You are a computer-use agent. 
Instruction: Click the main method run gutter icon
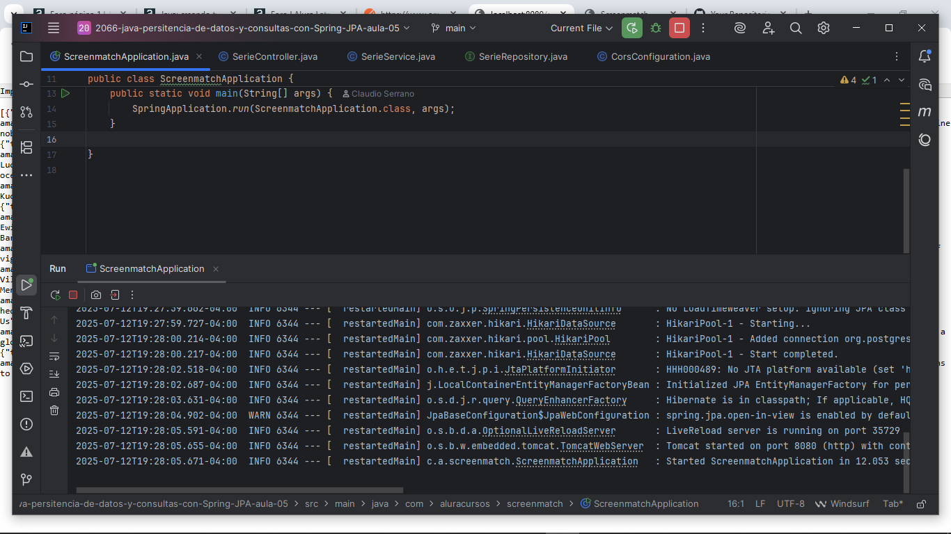tap(65, 93)
